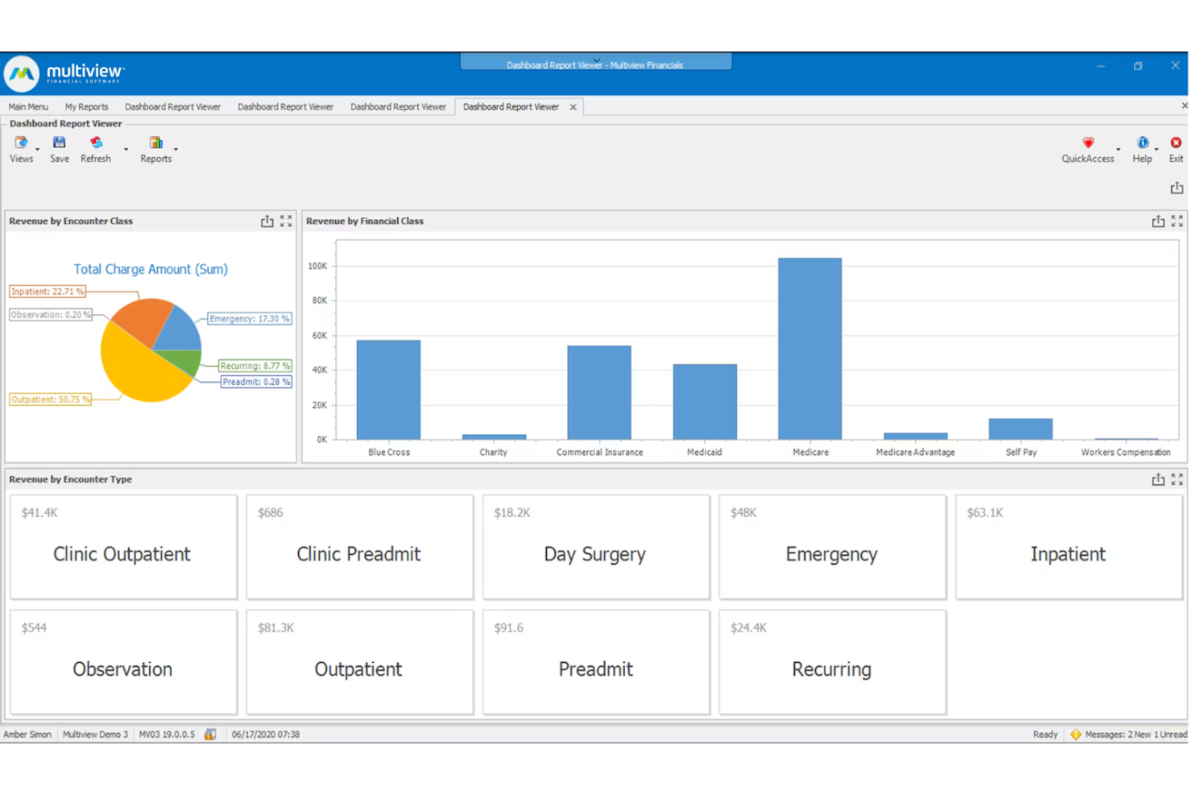Export the Revenue by Encounter Class panel
1192x795 pixels.
click(267, 221)
